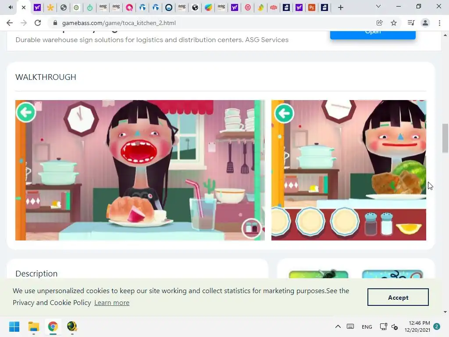Screen dimensions: 449x337
Task: Click the scrollbar down arrow
Action: click(445, 312)
